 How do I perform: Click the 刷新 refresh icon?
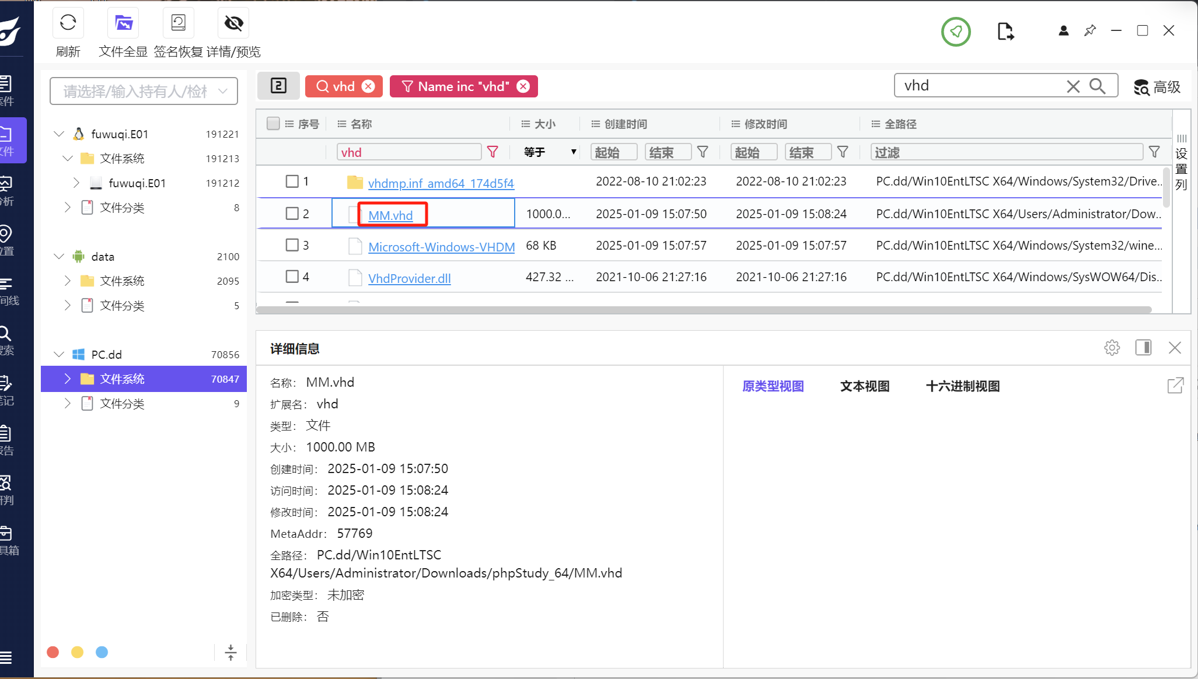(x=68, y=23)
